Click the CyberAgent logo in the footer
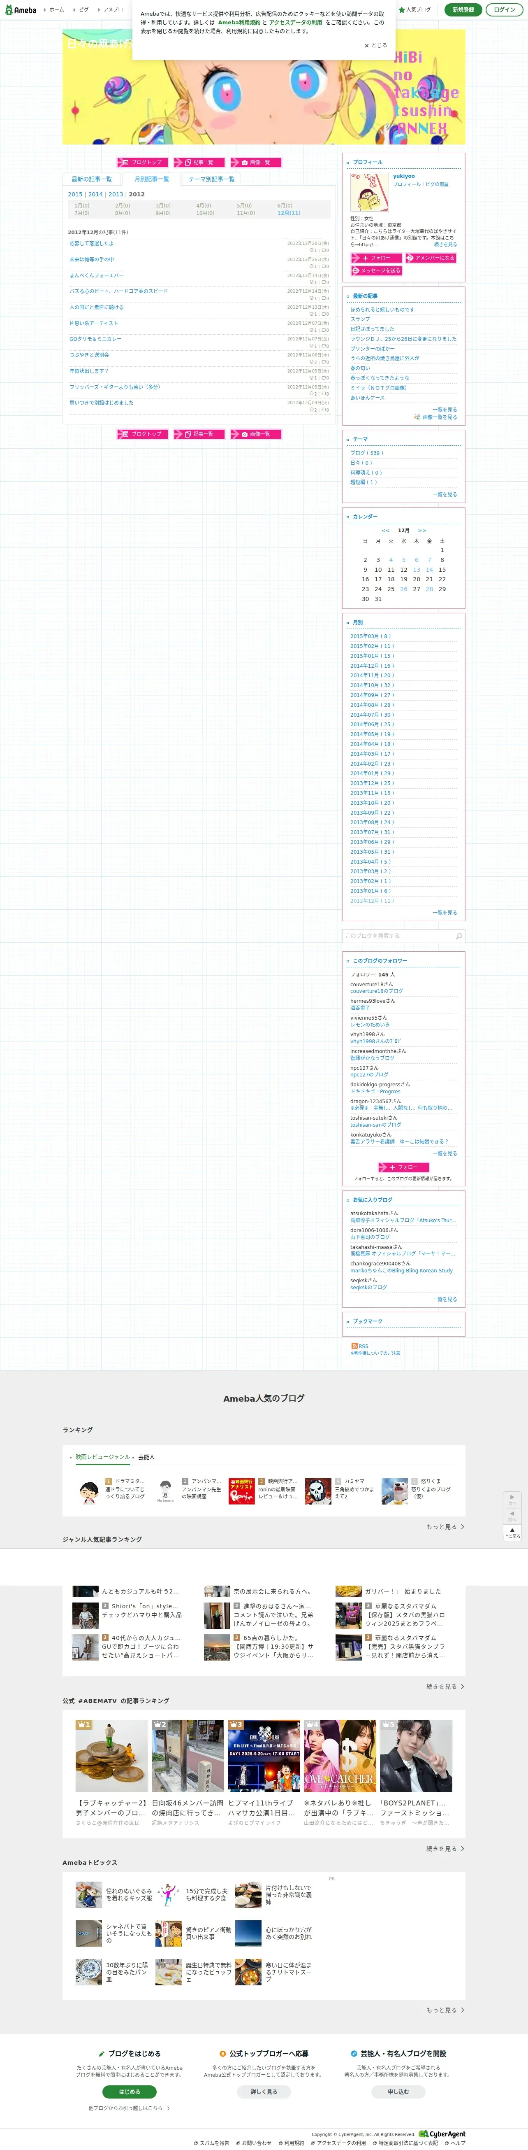 pyautogui.click(x=442, y=2134)
